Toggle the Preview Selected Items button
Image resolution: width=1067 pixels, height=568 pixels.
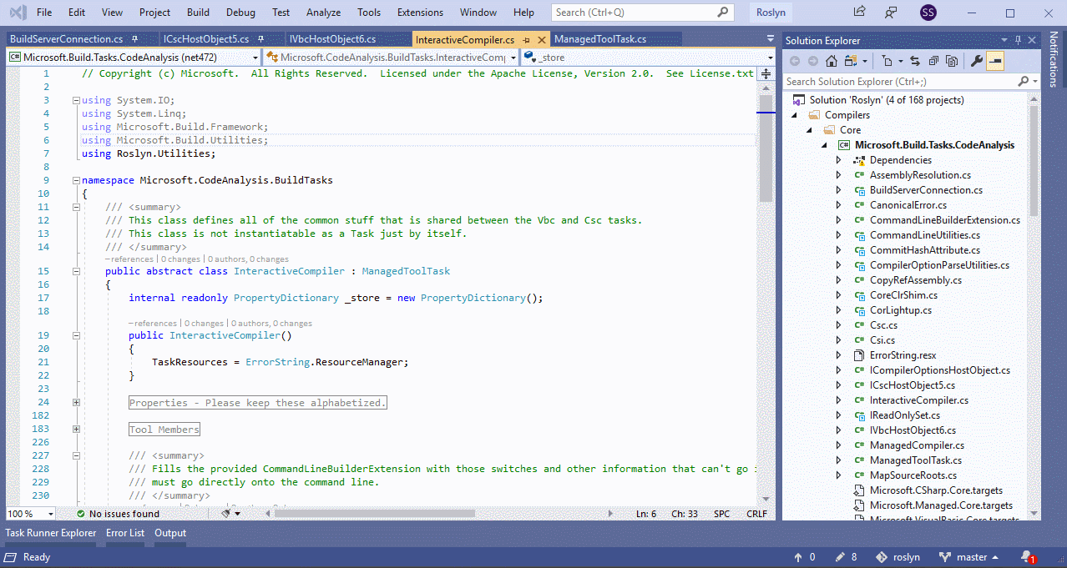point(995,61)
